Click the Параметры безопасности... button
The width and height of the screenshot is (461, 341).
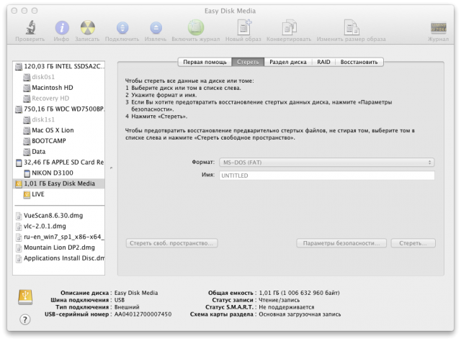click(342, 244)
